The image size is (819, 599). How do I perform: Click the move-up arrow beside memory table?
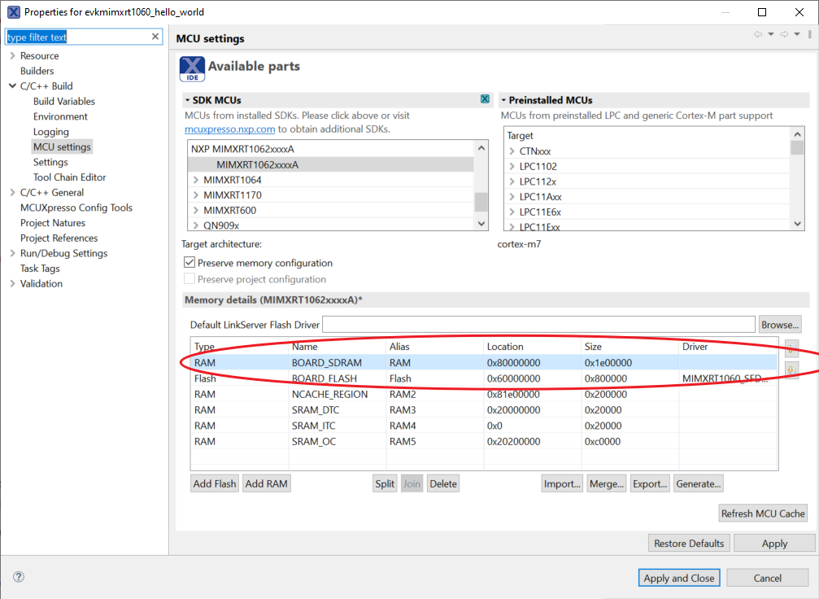click(x=791, y=348)
